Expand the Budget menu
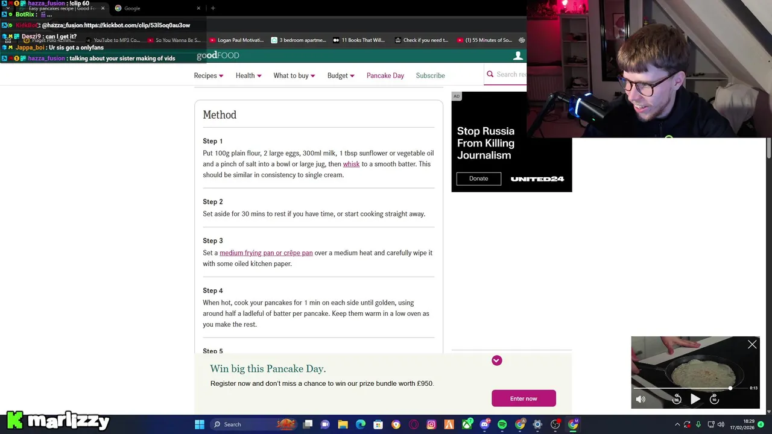772x434 pixels. pos(341,75)
